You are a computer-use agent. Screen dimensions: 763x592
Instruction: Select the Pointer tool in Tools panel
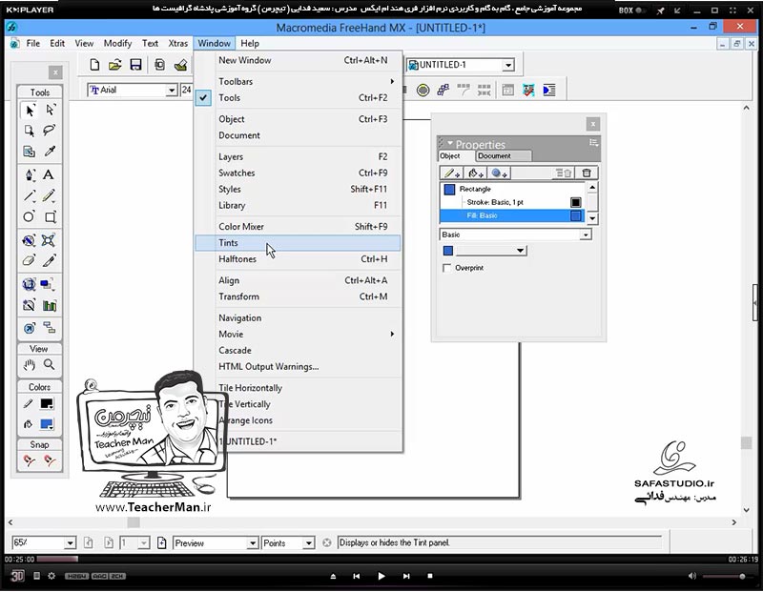point(30,110)
